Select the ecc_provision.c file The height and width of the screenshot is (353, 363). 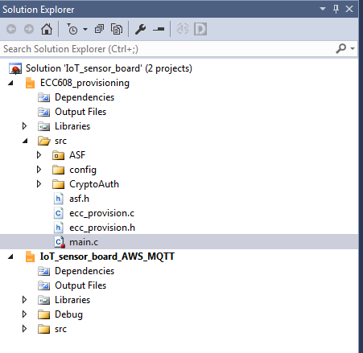101,213
